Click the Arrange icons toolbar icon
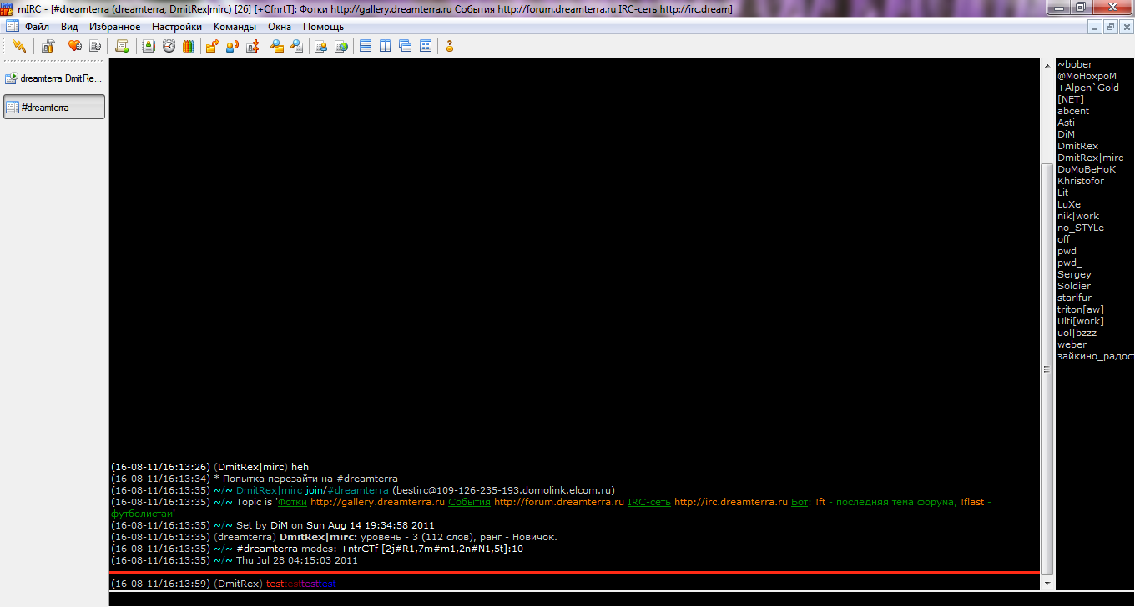This screenshot has width=1135, height=607. coord(426,46)
